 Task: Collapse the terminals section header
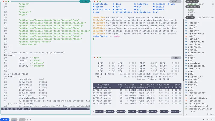(x=193, y=7)
